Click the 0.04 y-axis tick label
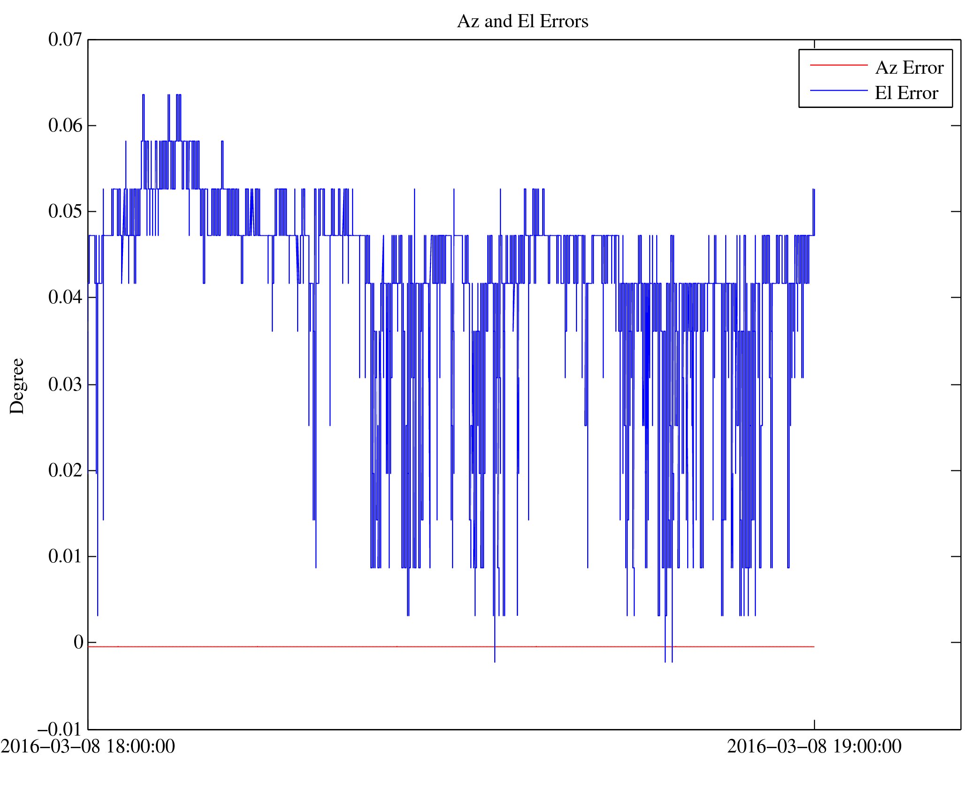The image size is (974, 790). pyautogui.click(x=65, y=298)
